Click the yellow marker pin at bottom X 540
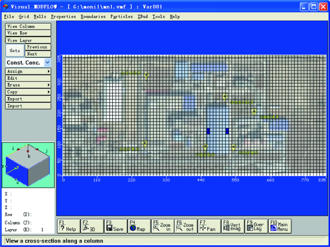The height and width of the screenshot is (247, 330). (233, 148)
